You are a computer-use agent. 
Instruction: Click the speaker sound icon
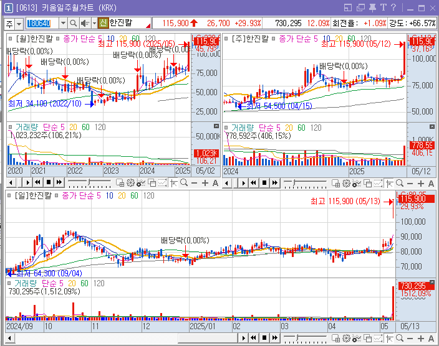pyautogui.click(x=85, y=23)
